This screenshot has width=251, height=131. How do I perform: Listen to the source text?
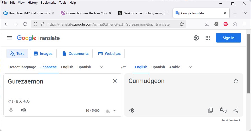point(23,110)
